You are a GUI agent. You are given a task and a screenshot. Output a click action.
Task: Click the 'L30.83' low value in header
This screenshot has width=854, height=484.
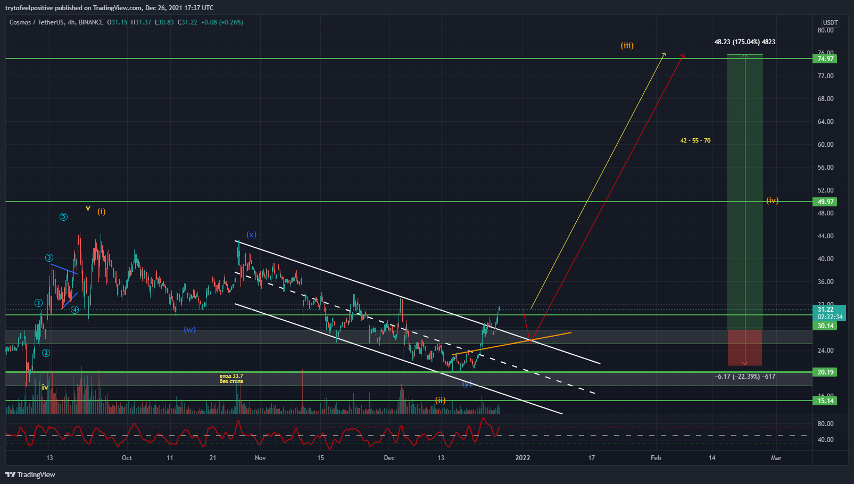click(164, 22)
